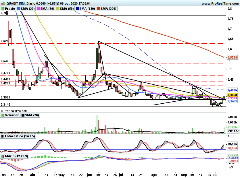Image resolution: width=240 pixels, height=178 pixels.
Task: Click the oct date axis label
Action: click(x=215, y=175)
